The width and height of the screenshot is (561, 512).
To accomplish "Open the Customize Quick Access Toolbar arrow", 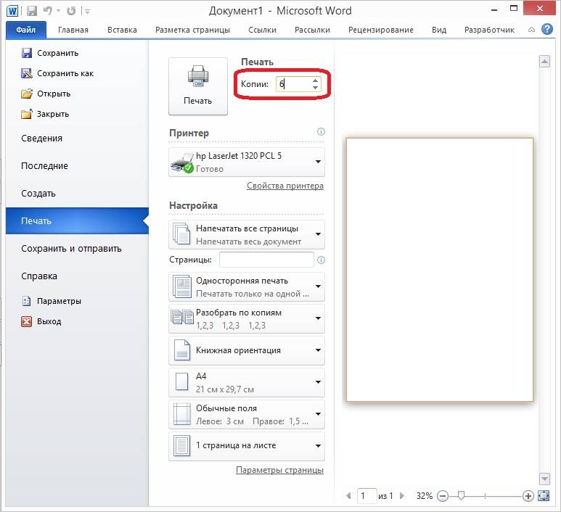I will click(86, 11).
